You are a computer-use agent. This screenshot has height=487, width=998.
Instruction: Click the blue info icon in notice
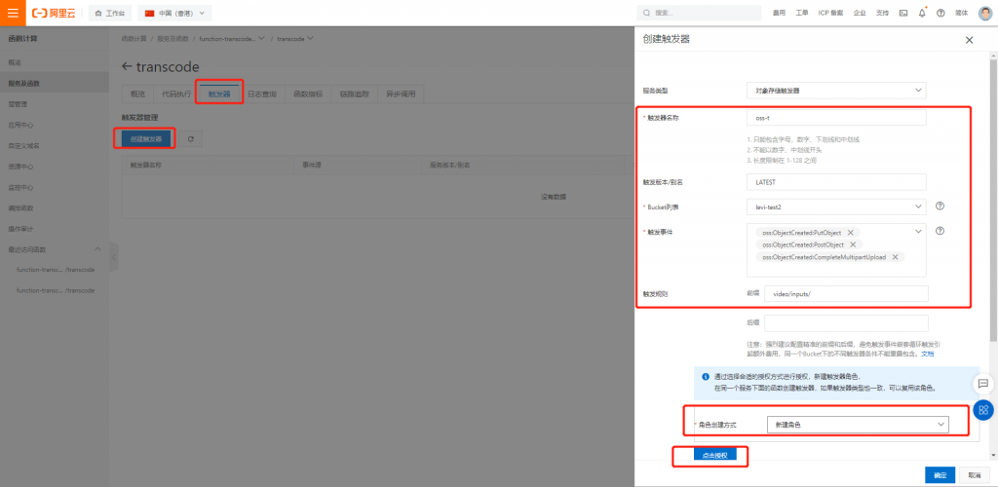[705, 376]
